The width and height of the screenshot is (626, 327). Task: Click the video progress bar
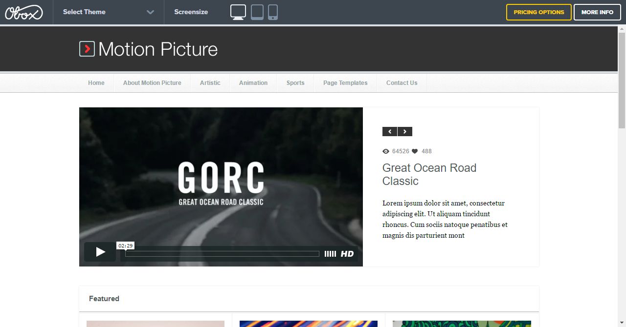point(222,254)
